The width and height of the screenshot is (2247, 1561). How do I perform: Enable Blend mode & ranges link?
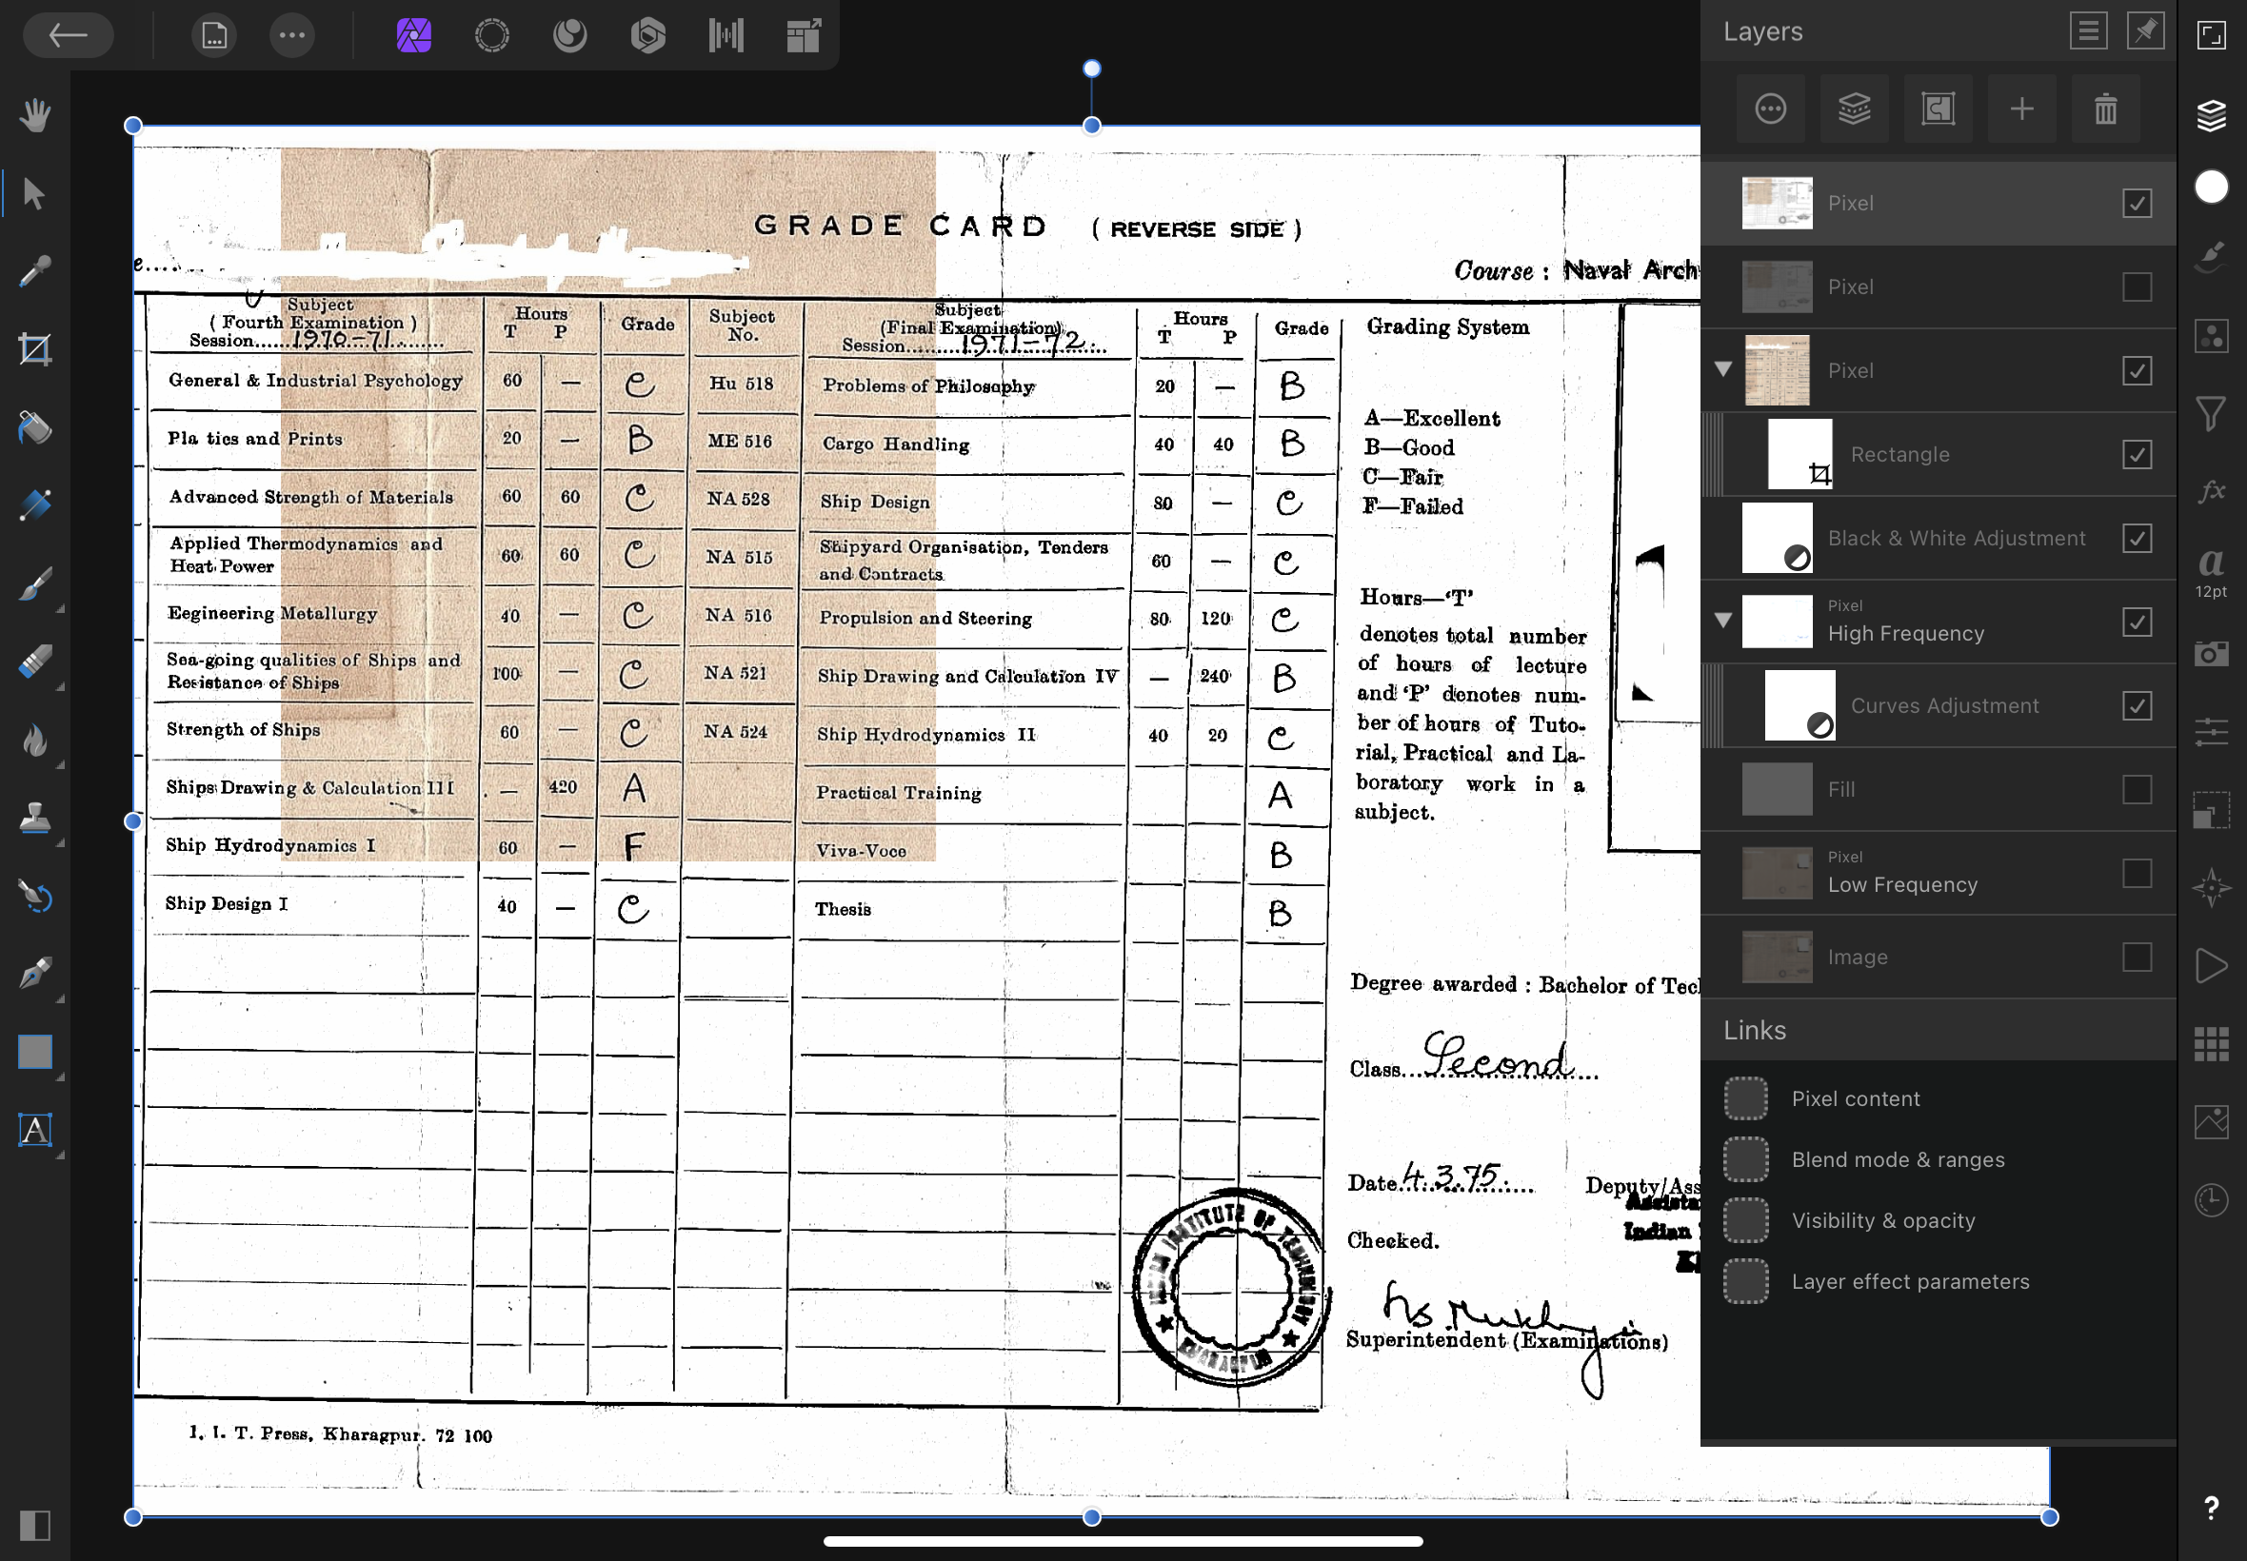click(x=1746, y=1160)
